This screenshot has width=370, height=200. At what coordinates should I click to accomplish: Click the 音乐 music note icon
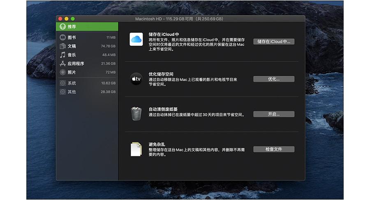point(62,55)
